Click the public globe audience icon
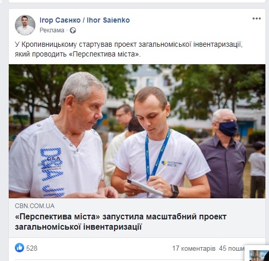Screen dimensions: 269x261 point(73,30)
